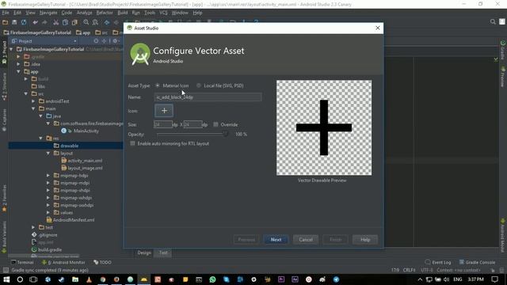This screenshot has height=285, width=507.
Task: Open the File menu
Action: pyautogui.click(x=6, y=13)
